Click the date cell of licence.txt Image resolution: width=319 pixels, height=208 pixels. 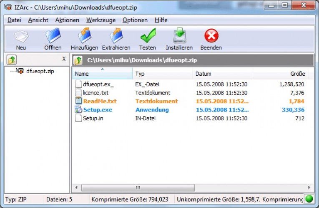[x=222, y=93]
